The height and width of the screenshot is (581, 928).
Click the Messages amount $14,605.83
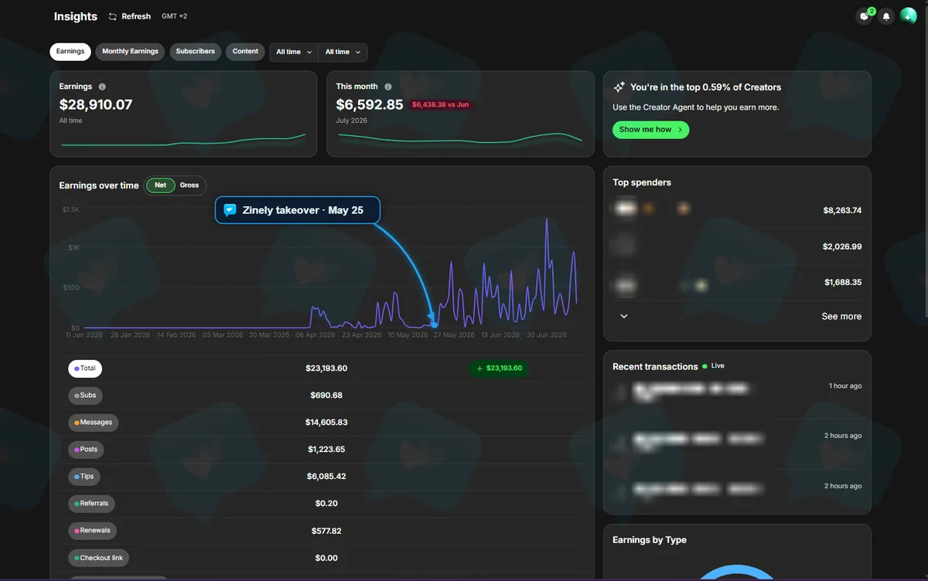[326, 423]
